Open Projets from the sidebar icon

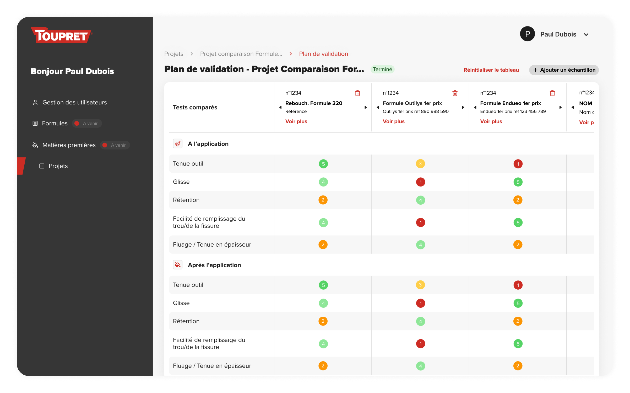click(x=41, y=166)
